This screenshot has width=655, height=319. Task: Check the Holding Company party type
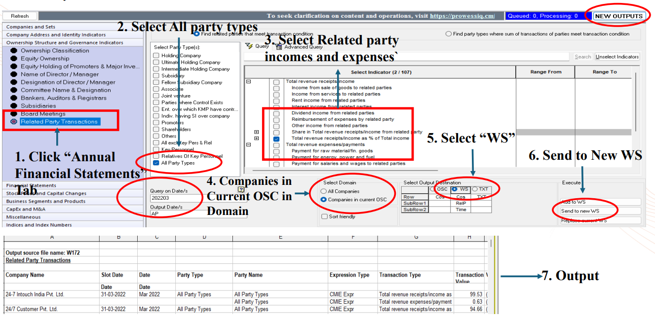click(156, 56)
